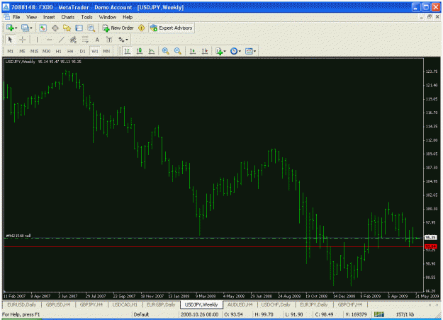The height and width of the screenshot is (320, 443).
Task: Click the connection status bars indicator
Action: pyautogui.click(x=379, y=314)
